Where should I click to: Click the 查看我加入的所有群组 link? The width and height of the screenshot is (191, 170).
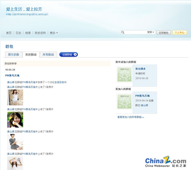131,117
